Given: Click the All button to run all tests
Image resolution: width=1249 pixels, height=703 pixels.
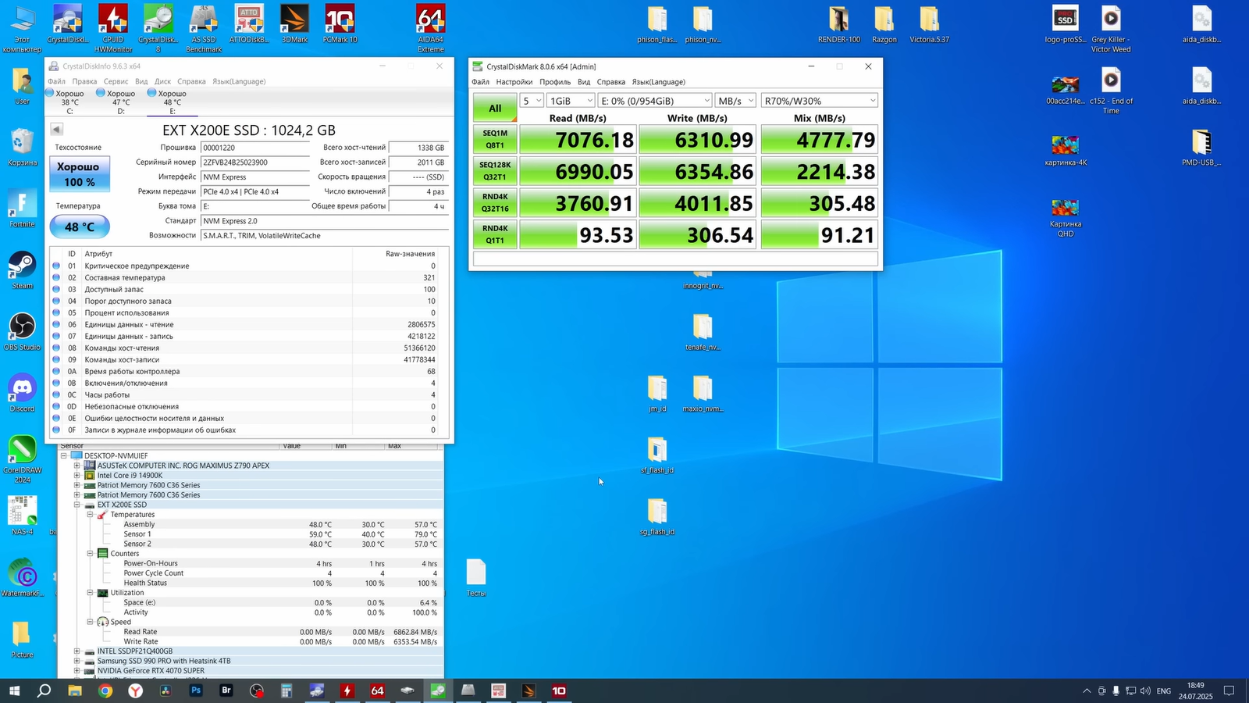Looking at the screenshot, I should (495, 109).
